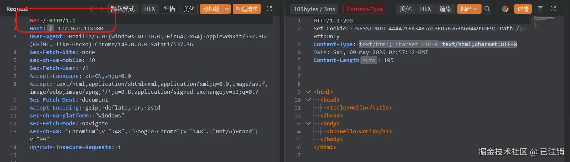Open search in the response panel

click(x=487, y=9)
